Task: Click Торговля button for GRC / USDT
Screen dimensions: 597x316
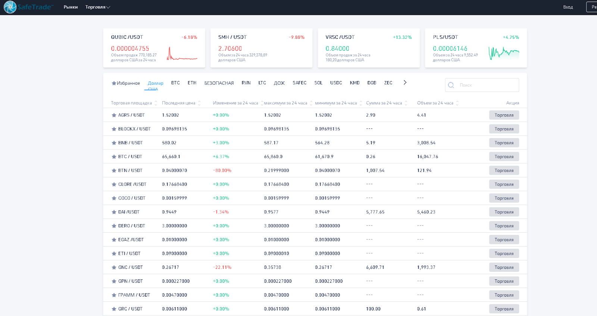Action: tap(504, 309)
